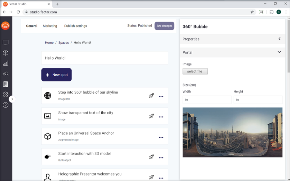Switch to the Marketing tab
Image resolution: width=290 pixels, height=181 pixels.
tap(50, 26)
